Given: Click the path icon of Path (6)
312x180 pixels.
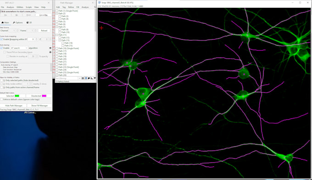Looking at the screenshot, I should point(57,24).
